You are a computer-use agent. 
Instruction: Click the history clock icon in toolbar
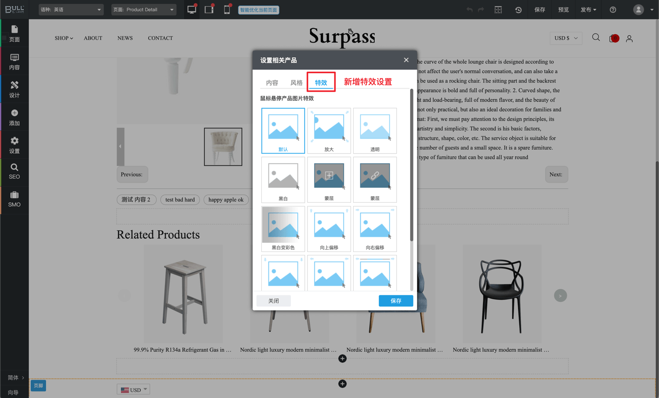click(518, 10)
